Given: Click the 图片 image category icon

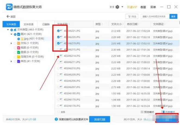Looking at the screenshot, I should pos(18,34).
